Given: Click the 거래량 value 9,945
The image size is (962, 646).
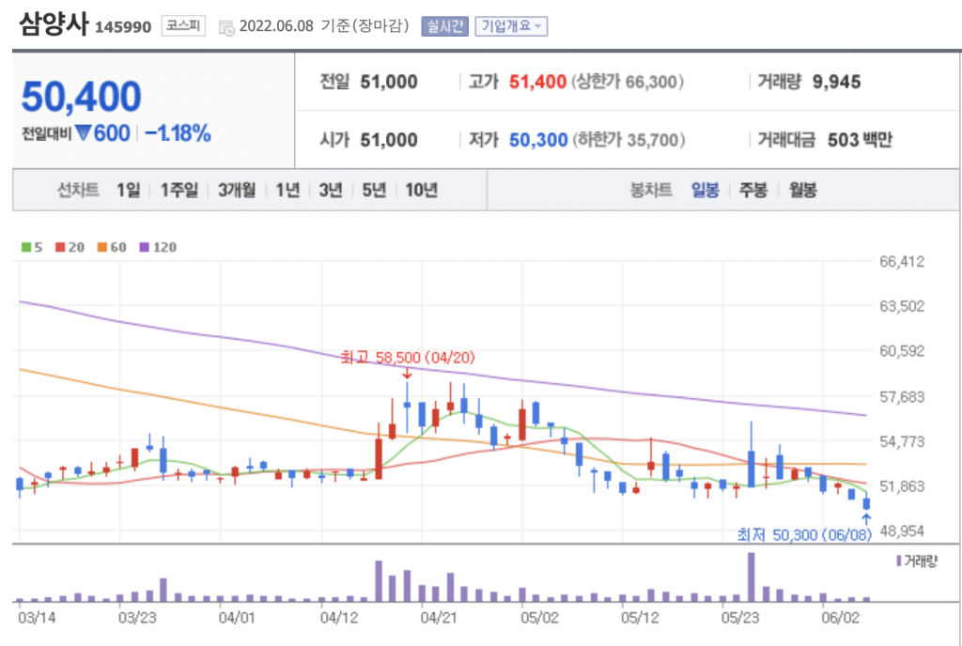Looking at the screenshot, I should pyautogui.click(x=836, y=82).
